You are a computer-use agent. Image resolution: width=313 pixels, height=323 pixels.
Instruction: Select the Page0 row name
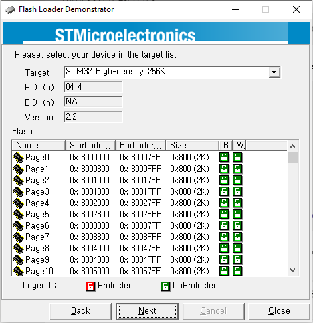[37, 158]
